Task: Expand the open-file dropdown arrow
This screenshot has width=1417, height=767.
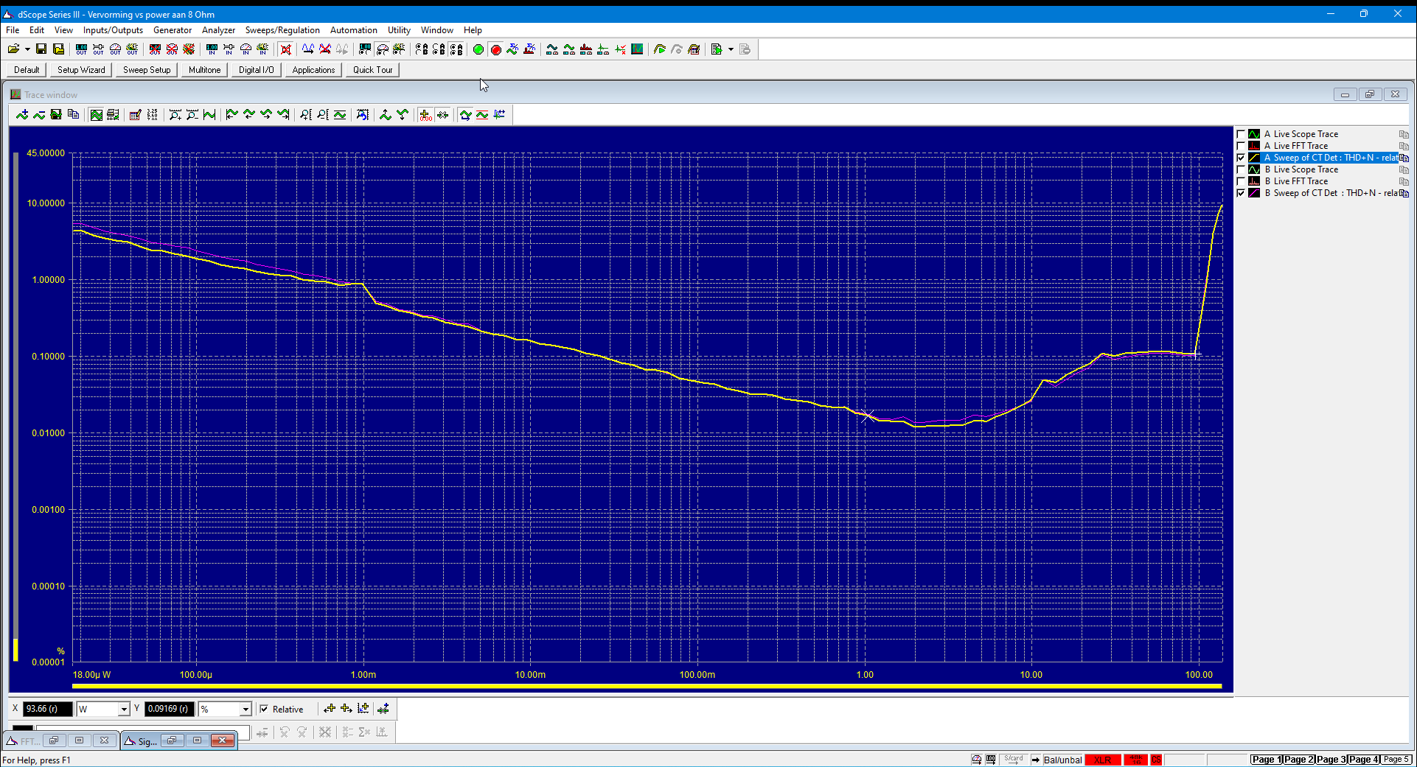Action: pyautogui.click(x=27, y=49)
